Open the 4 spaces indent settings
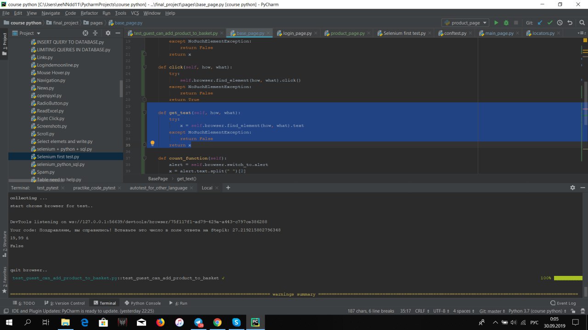This screenshot has width=588, height=330. tap(464, 311)
